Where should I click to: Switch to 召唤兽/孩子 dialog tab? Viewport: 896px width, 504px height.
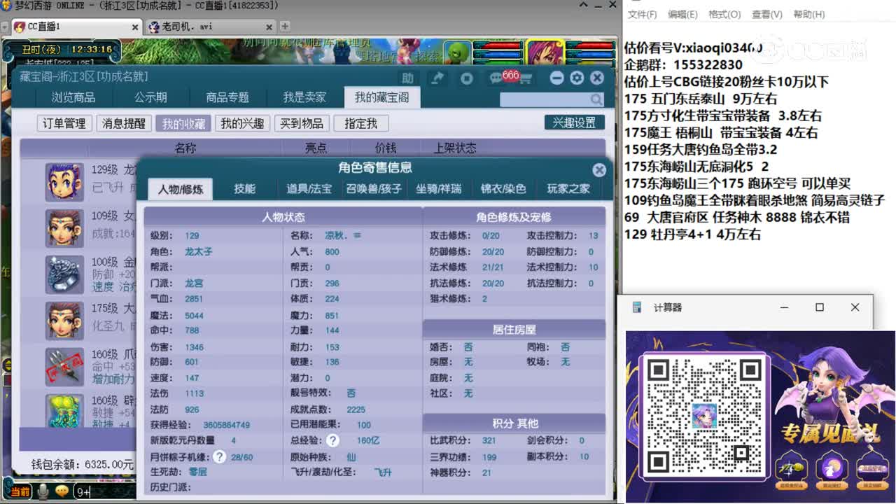(x=374, y=189)
